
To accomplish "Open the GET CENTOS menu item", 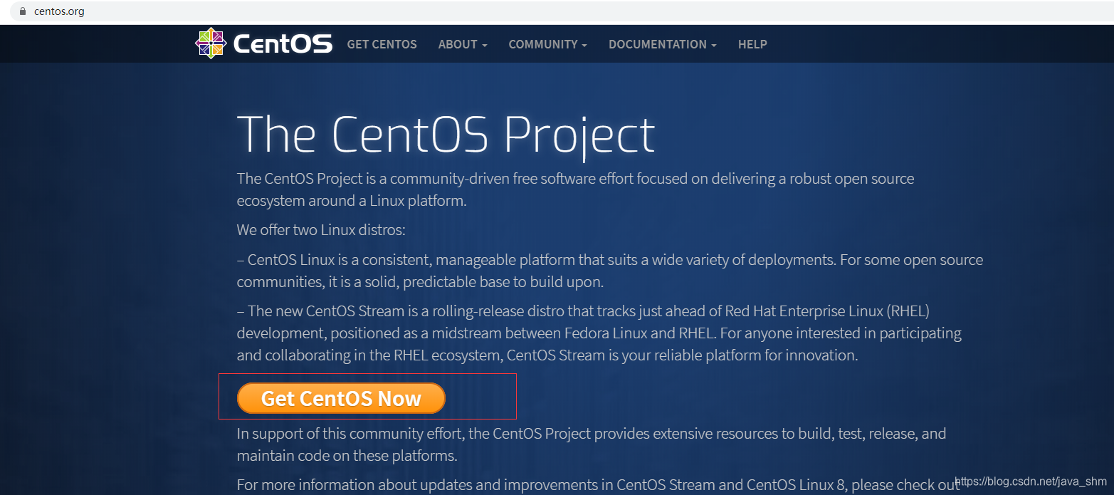I will [382, 44].
